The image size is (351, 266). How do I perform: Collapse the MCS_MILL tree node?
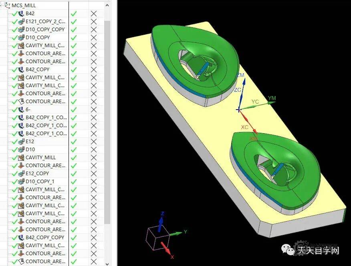pyautogui.click(x=1, y=4)
